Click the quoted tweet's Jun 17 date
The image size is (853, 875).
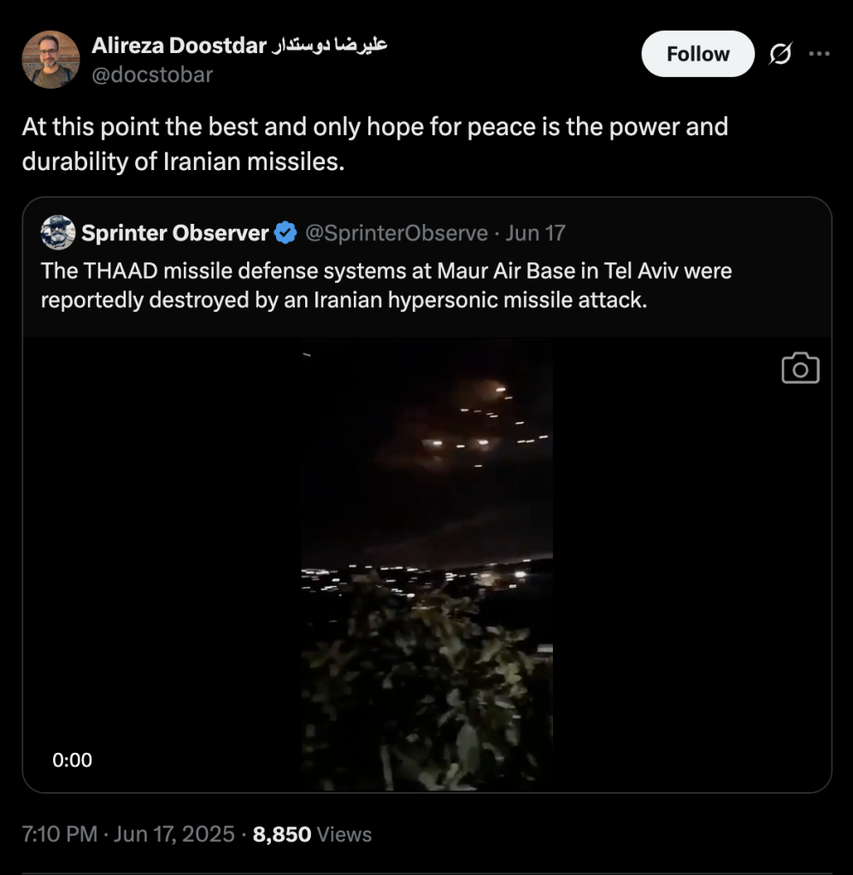point(535,232)
